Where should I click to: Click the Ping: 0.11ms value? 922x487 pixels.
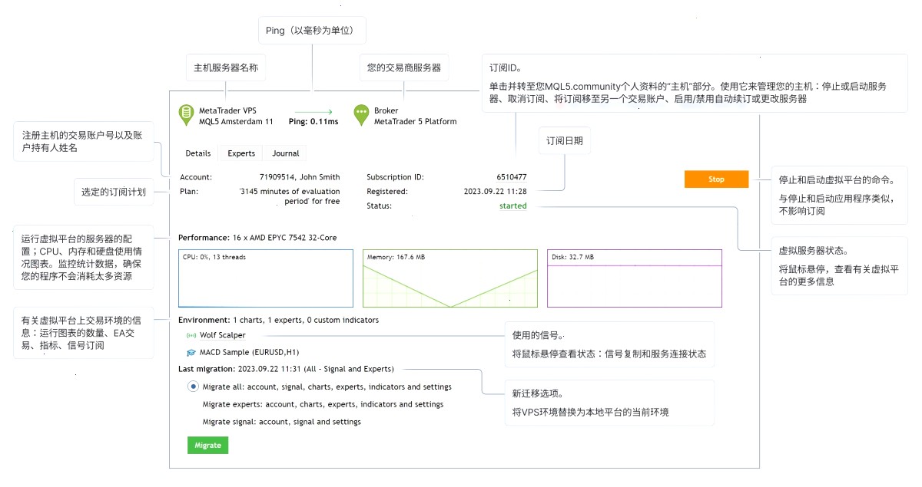click(313, 122)
